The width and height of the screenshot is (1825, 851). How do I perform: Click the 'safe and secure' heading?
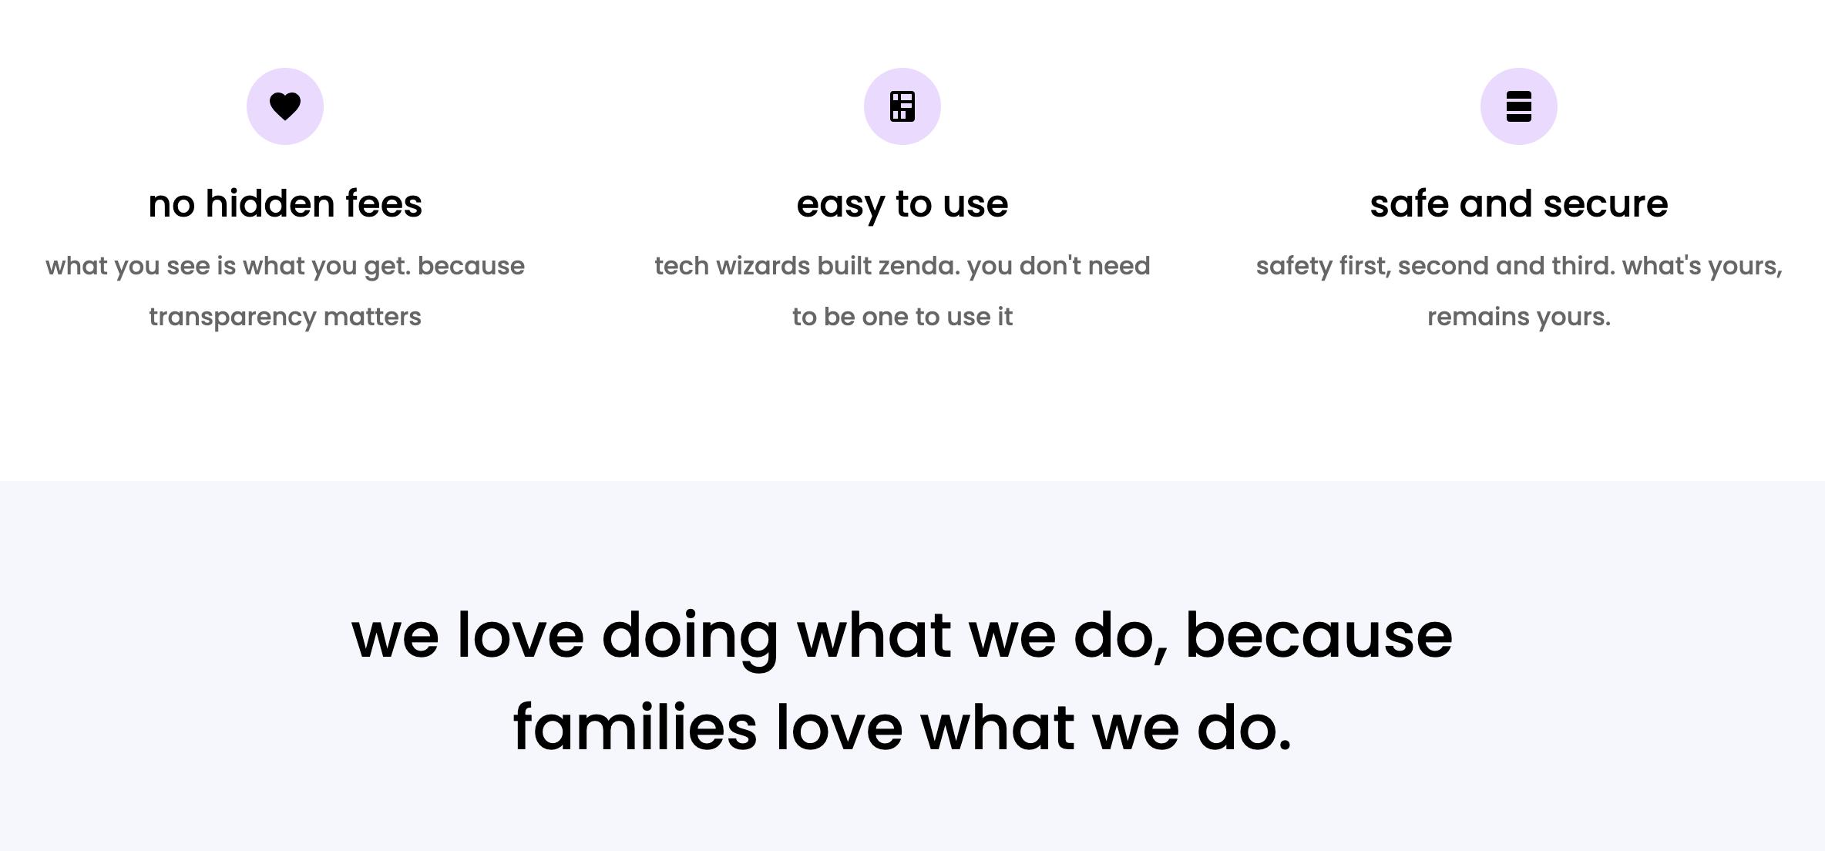(1518, 204)
